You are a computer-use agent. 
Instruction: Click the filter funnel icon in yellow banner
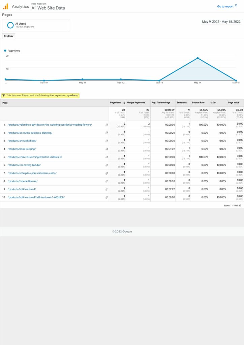pos(4,95)
